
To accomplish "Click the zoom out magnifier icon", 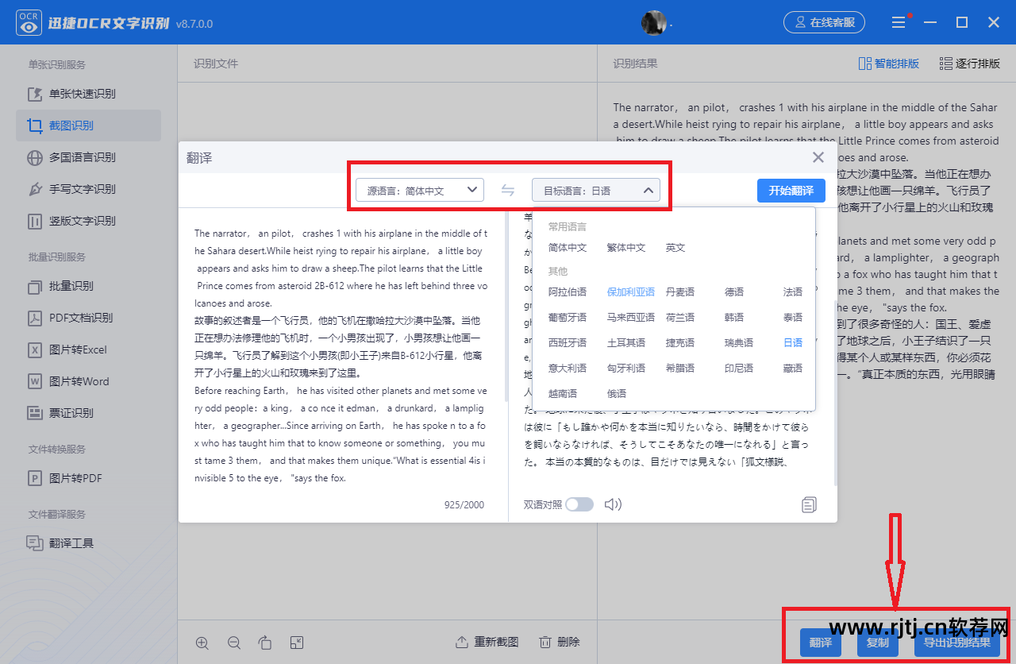I will pos(234,643).
